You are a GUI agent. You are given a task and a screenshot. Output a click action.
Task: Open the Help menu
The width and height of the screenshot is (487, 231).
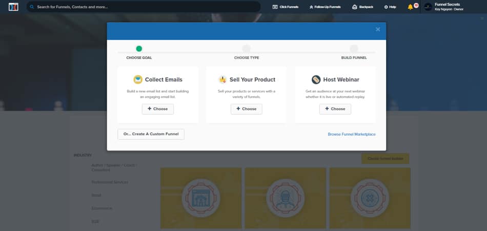(390, 7)
